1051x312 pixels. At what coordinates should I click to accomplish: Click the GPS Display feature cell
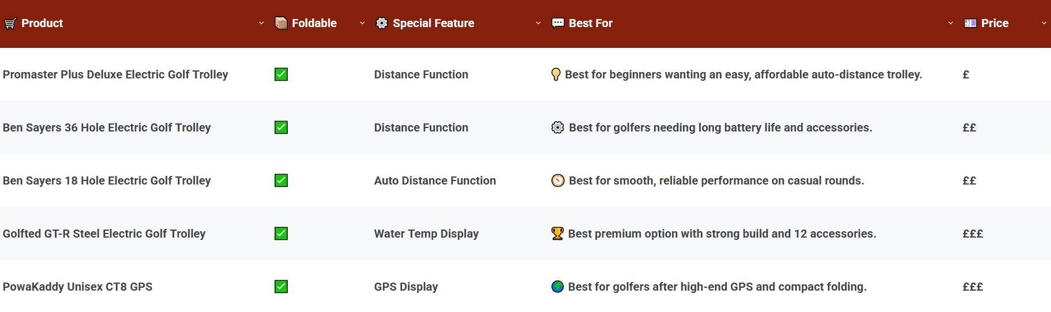[x=406, y=287]
